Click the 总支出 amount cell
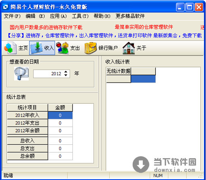 pyautogui.click(x=60, y=148)
